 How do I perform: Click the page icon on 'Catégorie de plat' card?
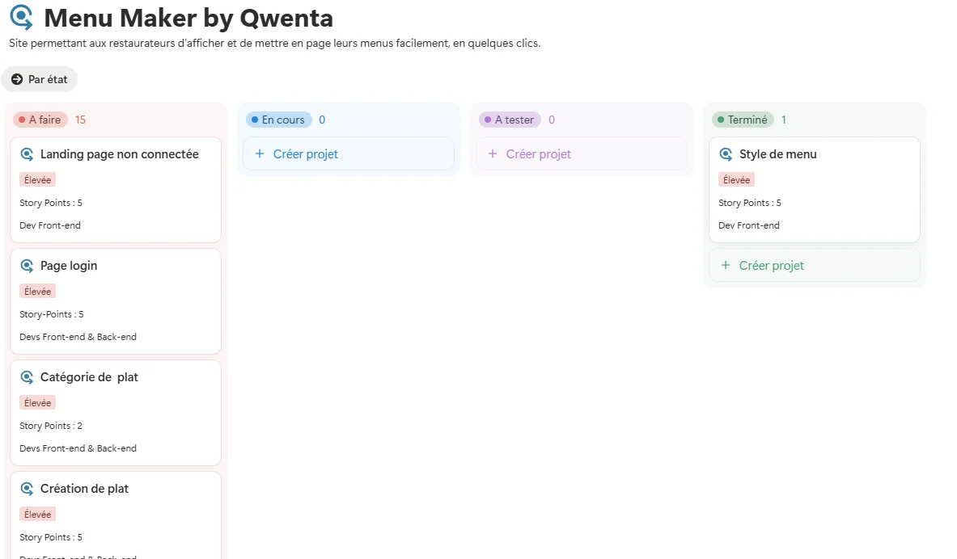(x=27, y=376)
